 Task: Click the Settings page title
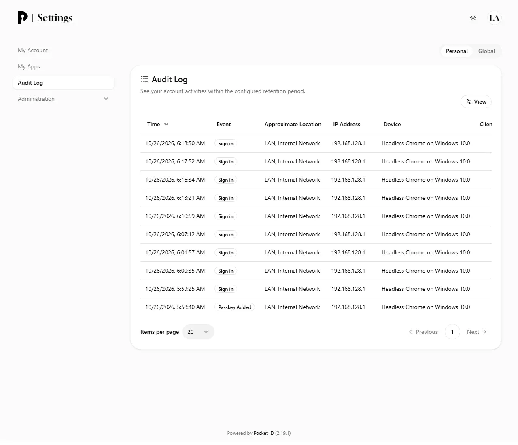coord(55,18)
